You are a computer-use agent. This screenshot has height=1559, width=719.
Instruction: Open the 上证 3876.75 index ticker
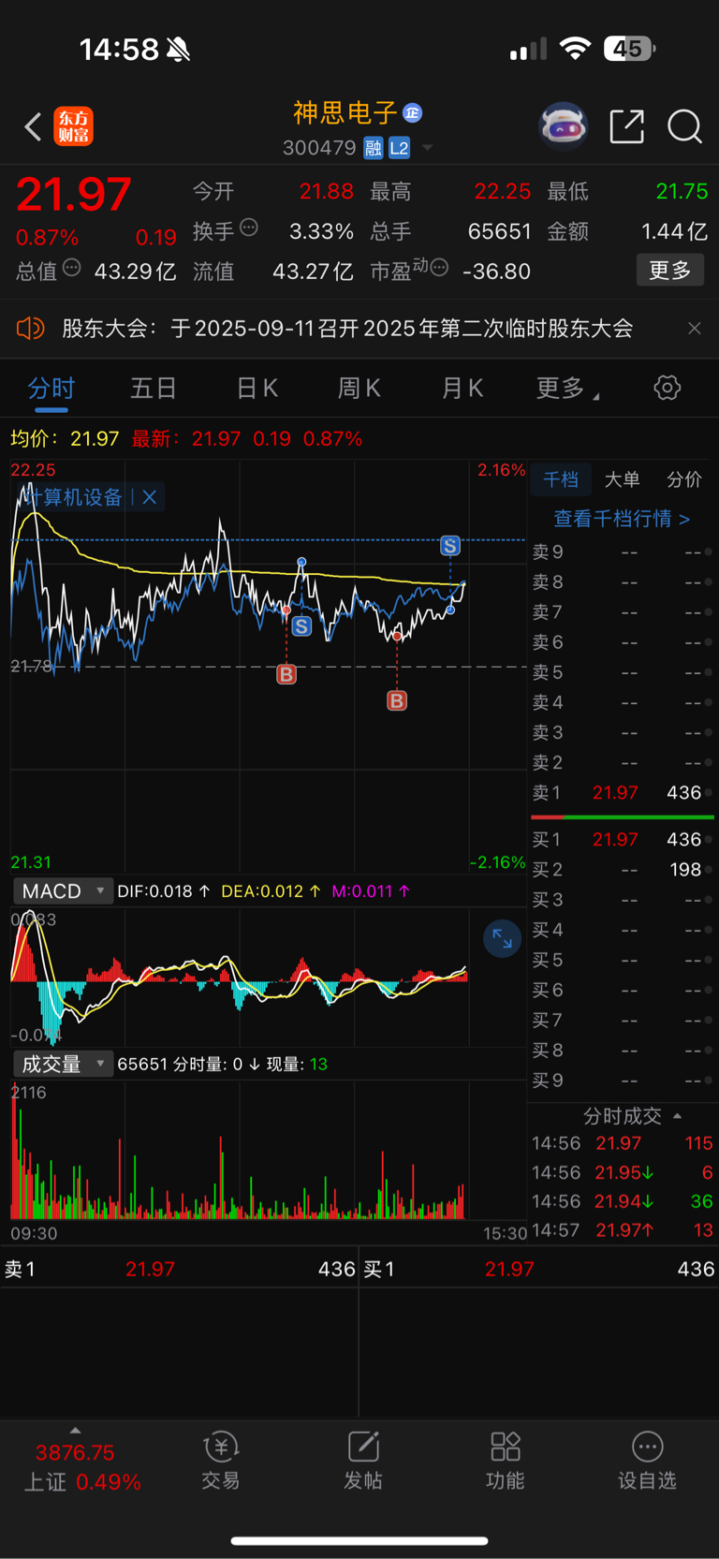pyautogui.click(x=81, y=1467)
